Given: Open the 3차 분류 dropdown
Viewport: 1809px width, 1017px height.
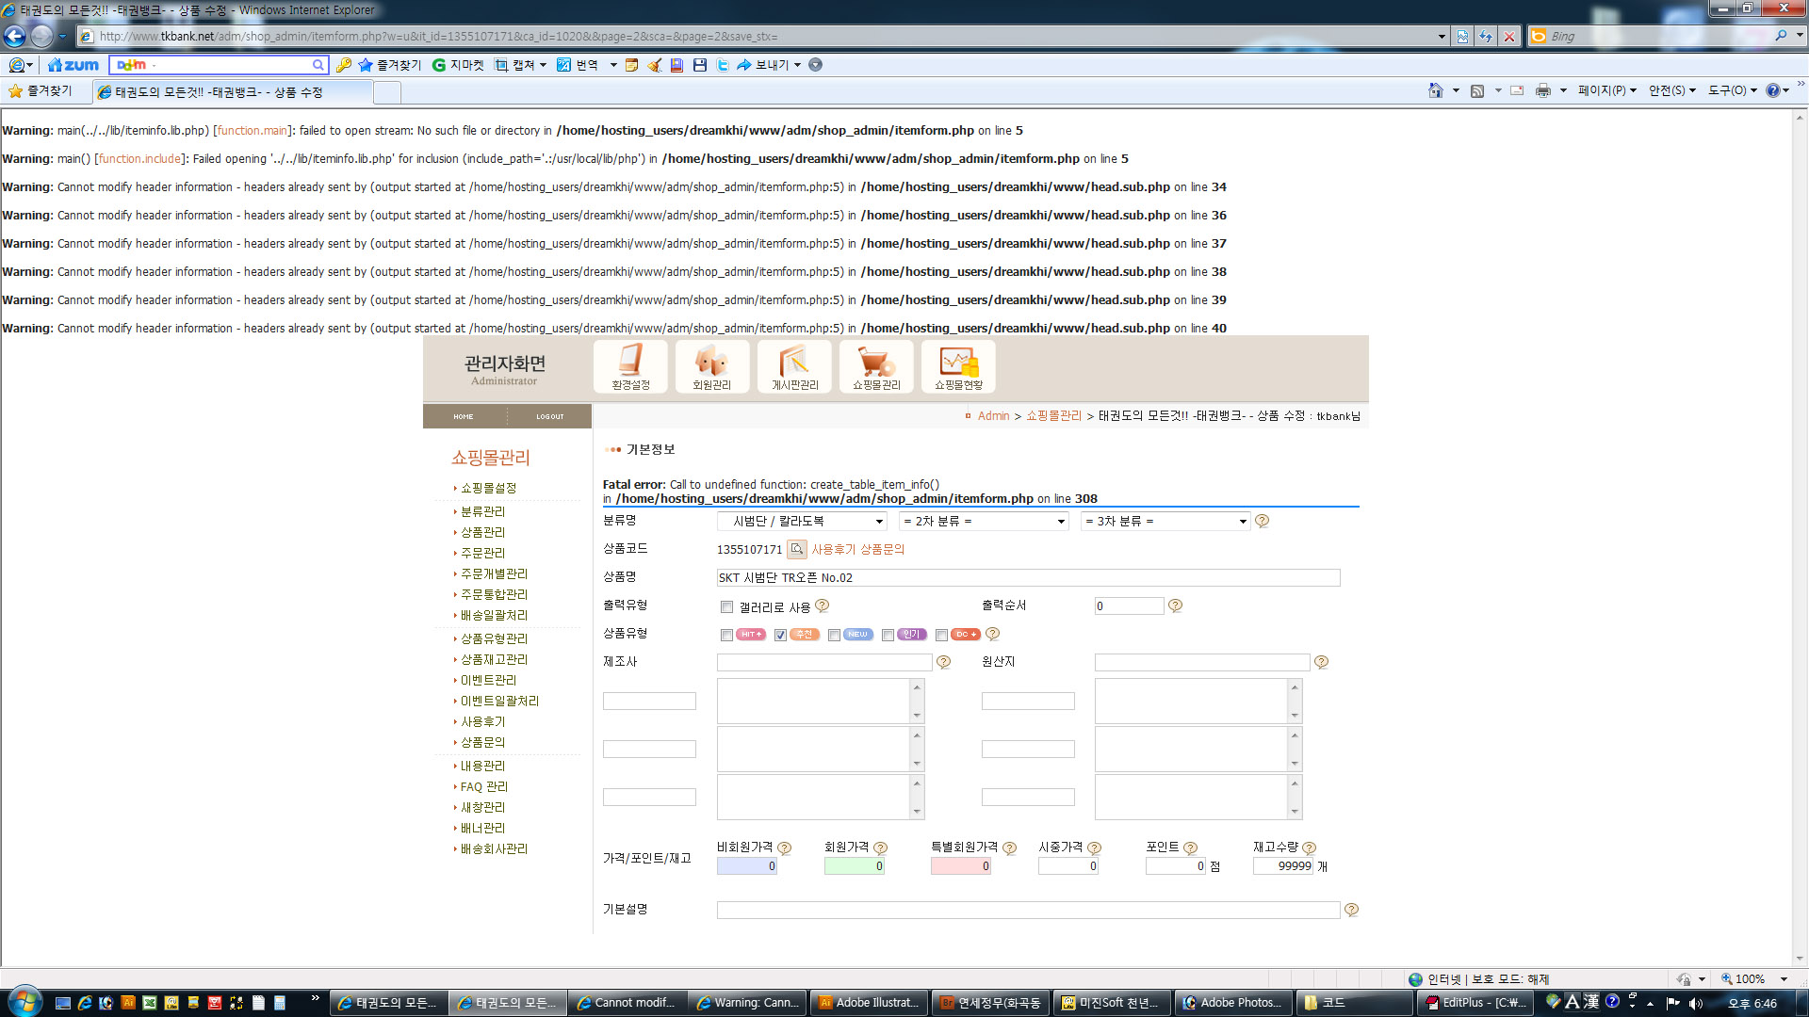Looking at the screenshot, I should (x=1165, y=522).
